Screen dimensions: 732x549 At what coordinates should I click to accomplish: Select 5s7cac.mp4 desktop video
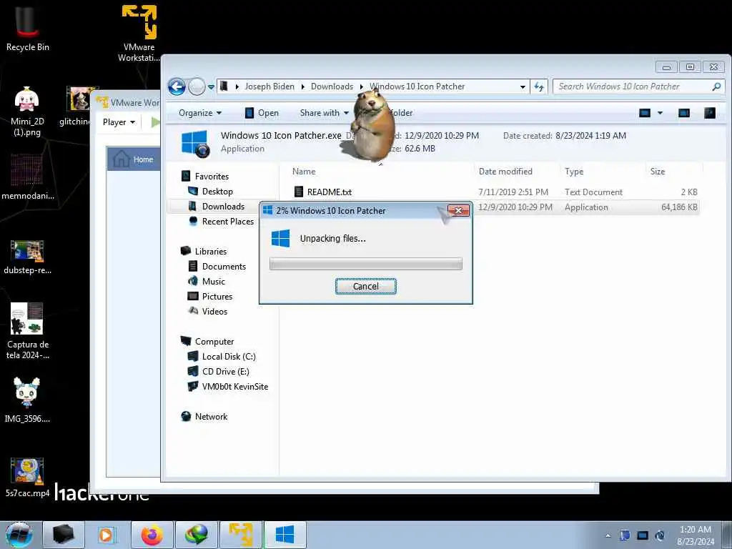[x=27, y=477]
